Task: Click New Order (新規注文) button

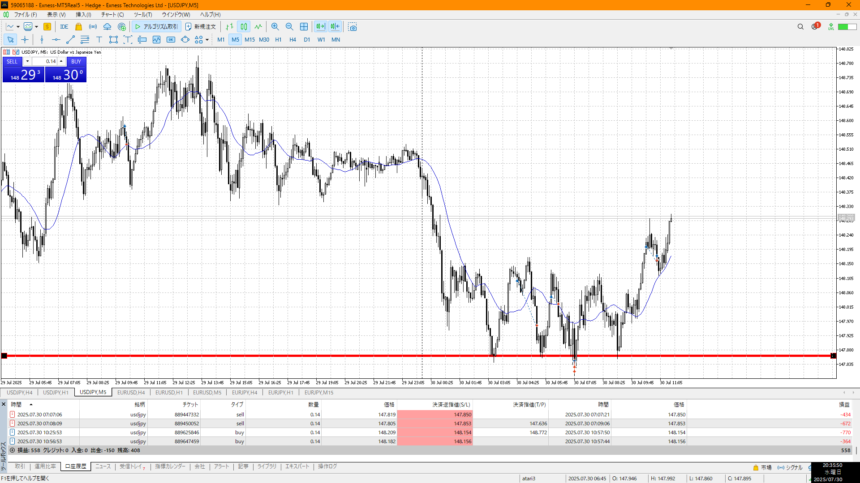Action: tap(201, 27)
